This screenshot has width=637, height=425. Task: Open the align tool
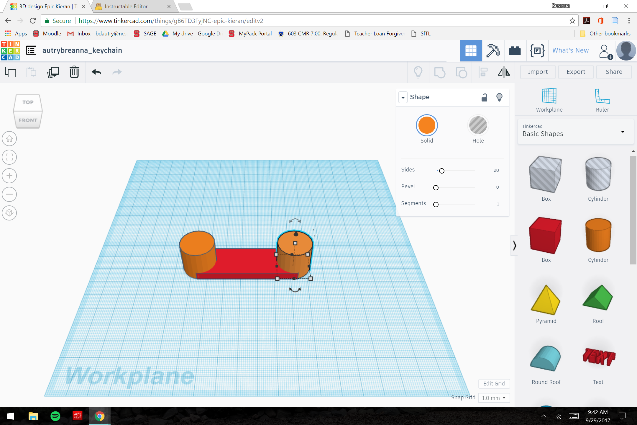[x=483, y=72]
